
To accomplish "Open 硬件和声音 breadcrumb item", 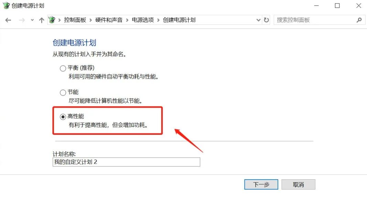I will (x=109, y=20).
